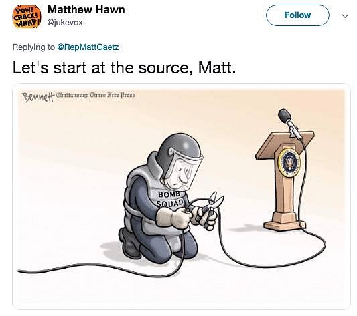
Task: Click the Follow button
Action: 297,15
